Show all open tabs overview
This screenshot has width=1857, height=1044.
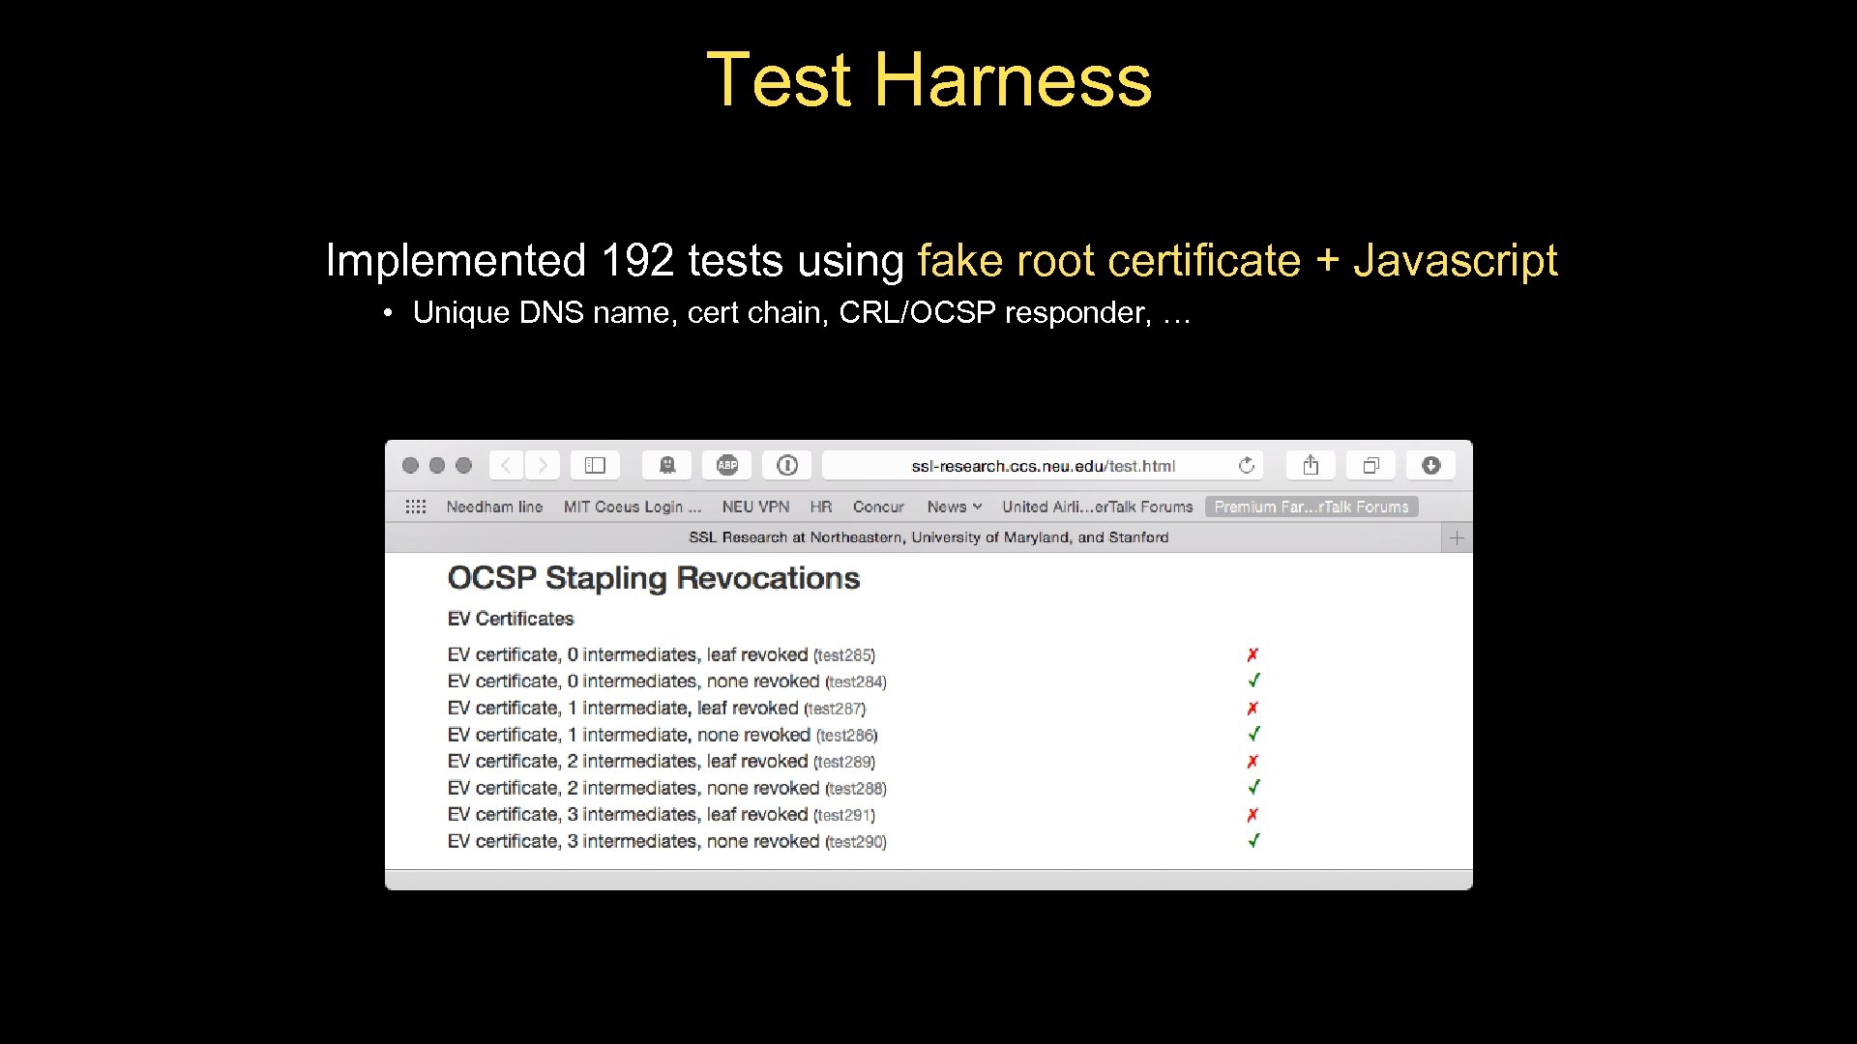(x=1371, y=465)
